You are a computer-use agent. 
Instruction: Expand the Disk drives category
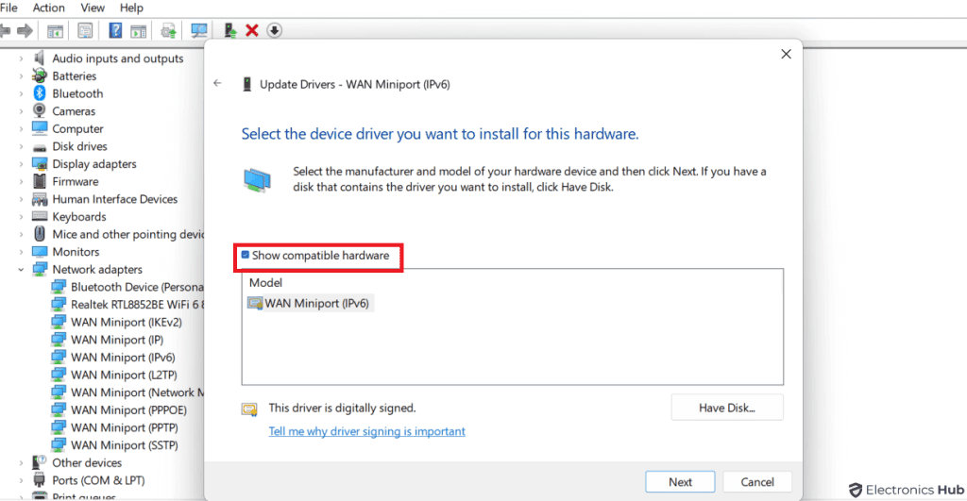point(21,146)
